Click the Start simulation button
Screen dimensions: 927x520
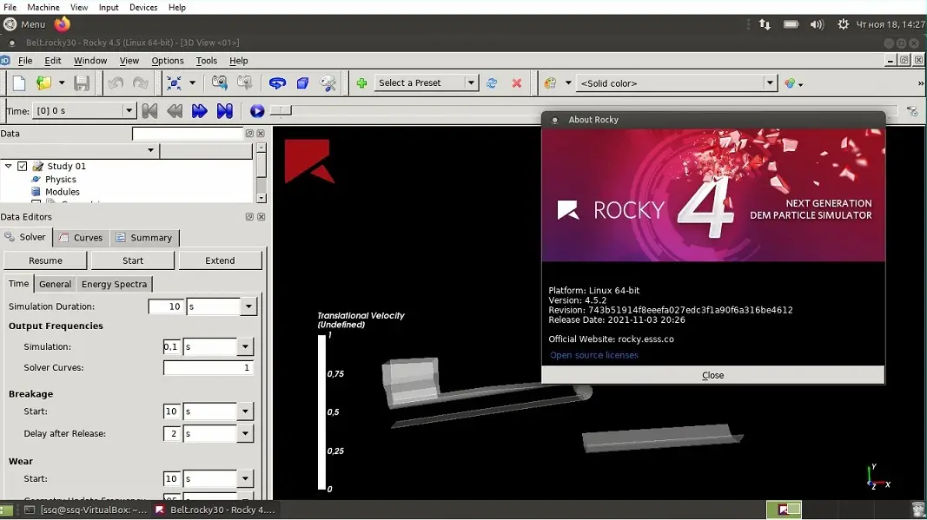click(x=133, y=260)
